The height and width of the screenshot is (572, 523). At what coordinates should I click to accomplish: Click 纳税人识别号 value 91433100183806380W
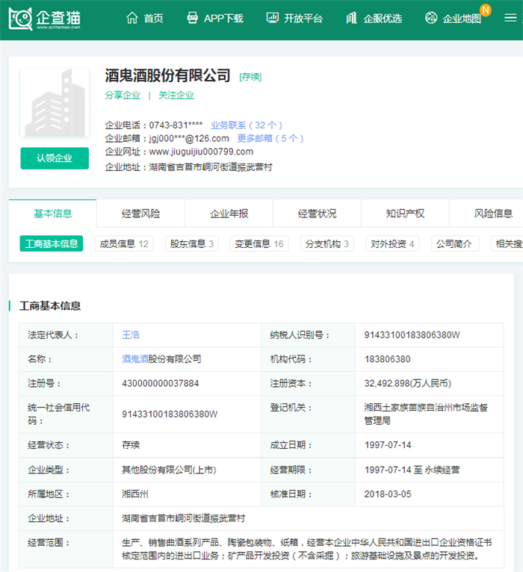412,335
